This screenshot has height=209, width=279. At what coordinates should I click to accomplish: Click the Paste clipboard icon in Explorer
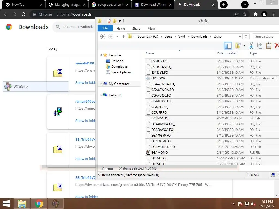pos(268,46)
